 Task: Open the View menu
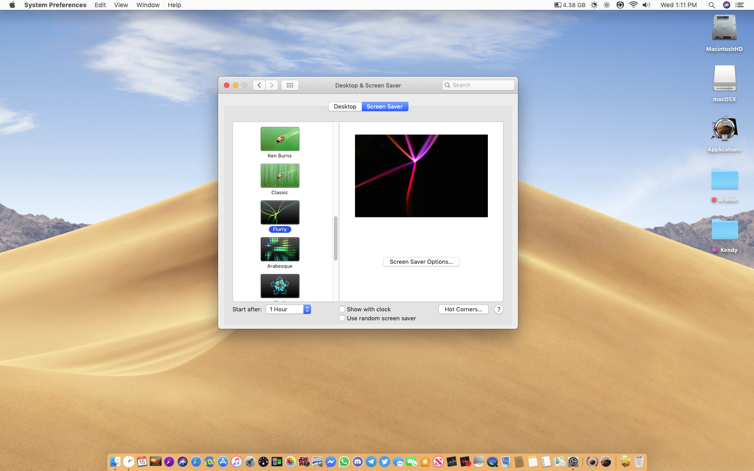coord(121,5)
